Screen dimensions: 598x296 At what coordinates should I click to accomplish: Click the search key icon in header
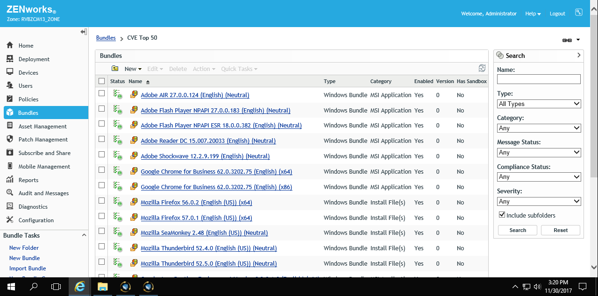pos(579,13)
